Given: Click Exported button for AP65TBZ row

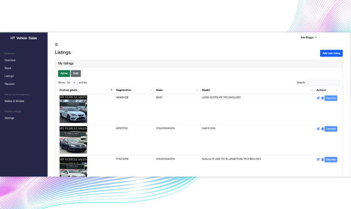Looking at the screenshot, I should (x=331, y=129).
